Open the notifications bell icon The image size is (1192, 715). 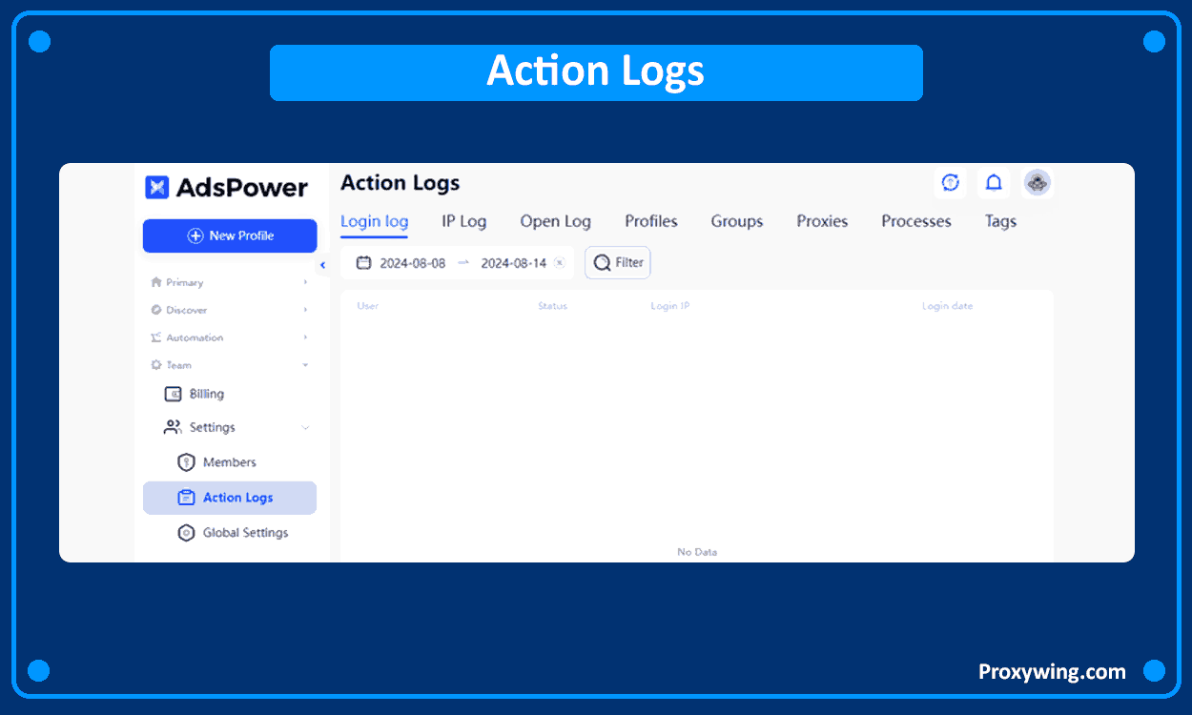click(x=994, y=183)
